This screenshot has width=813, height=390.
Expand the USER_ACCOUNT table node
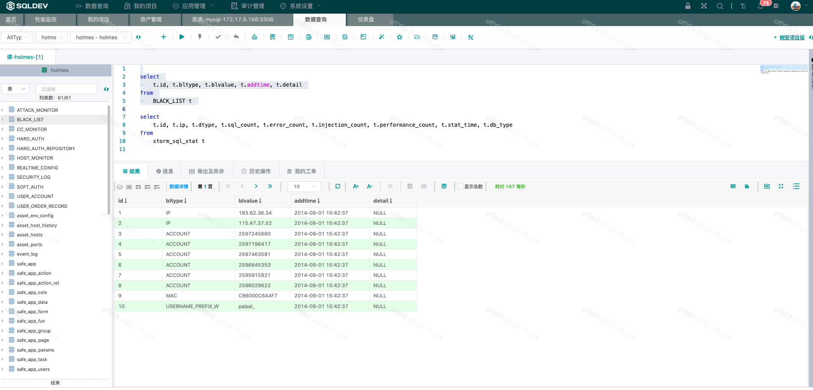pyautogui.click(x=3, y=196)
